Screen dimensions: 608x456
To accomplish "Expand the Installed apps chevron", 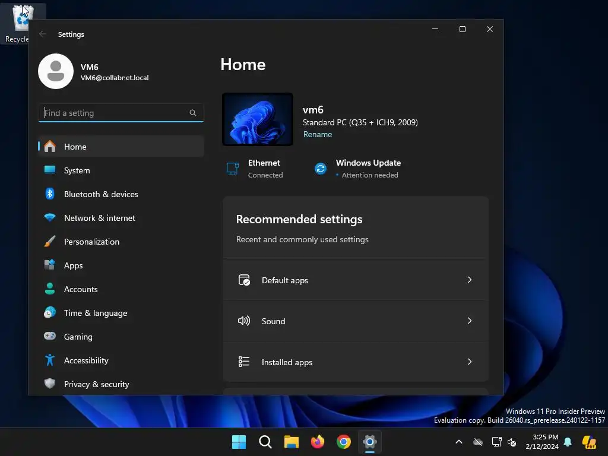I will 470,362.
